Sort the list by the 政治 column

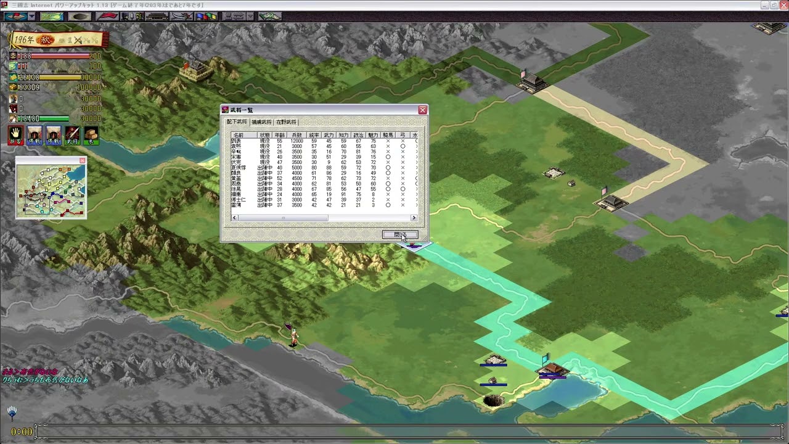click(358, 135)
